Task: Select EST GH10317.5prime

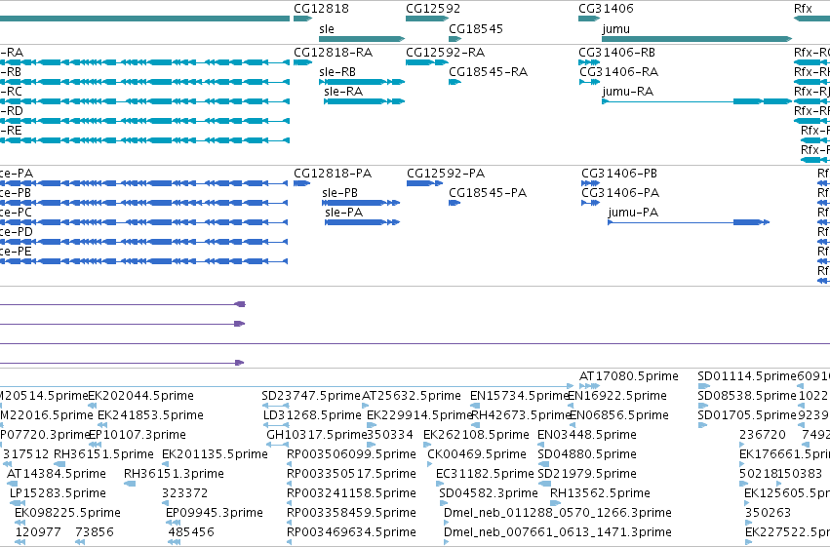Action: click(x=317, y=435)
